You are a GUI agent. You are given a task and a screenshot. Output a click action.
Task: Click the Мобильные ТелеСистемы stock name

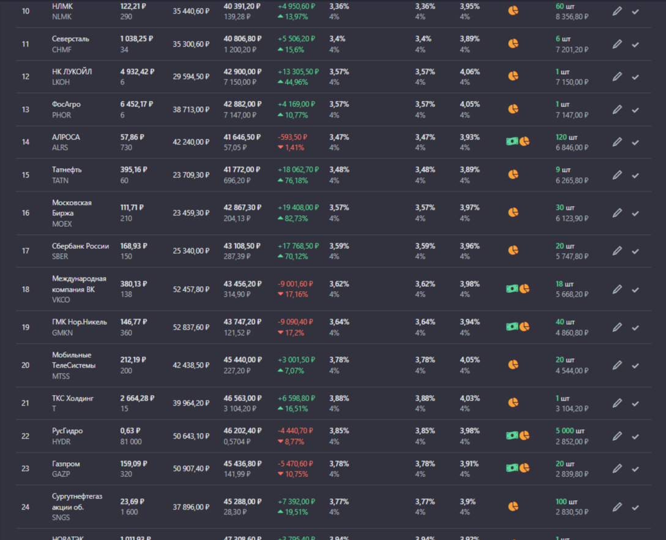tap(74, 360)
